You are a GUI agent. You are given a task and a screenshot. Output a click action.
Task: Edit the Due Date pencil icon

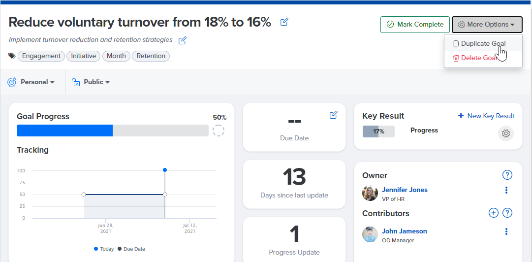[x=334, y=115]
